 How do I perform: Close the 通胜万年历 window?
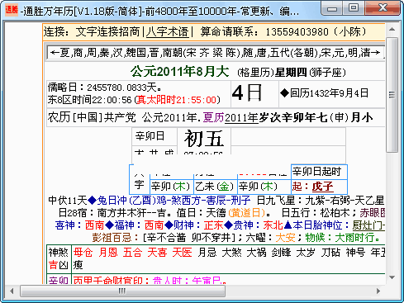[383, 8]
